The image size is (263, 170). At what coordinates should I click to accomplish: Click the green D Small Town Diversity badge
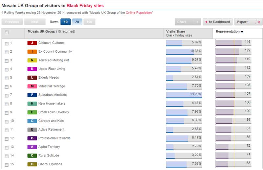[x=32, y=112]
